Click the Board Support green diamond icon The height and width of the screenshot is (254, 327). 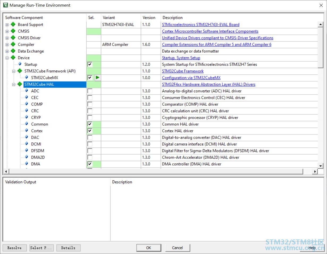(13, 24)
